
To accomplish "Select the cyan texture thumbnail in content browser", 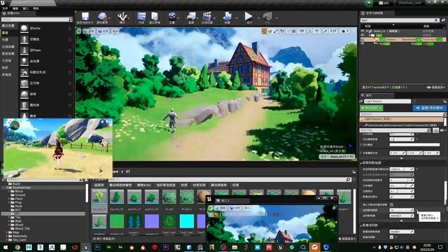I will click(187, 221).
